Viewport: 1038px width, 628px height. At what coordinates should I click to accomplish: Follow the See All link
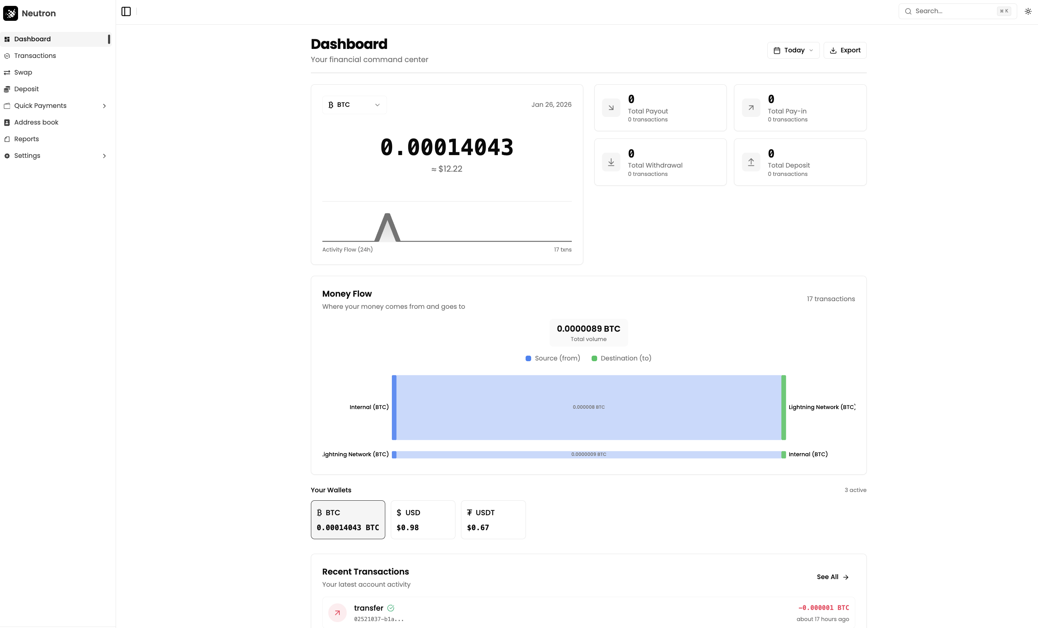[832, 577]
